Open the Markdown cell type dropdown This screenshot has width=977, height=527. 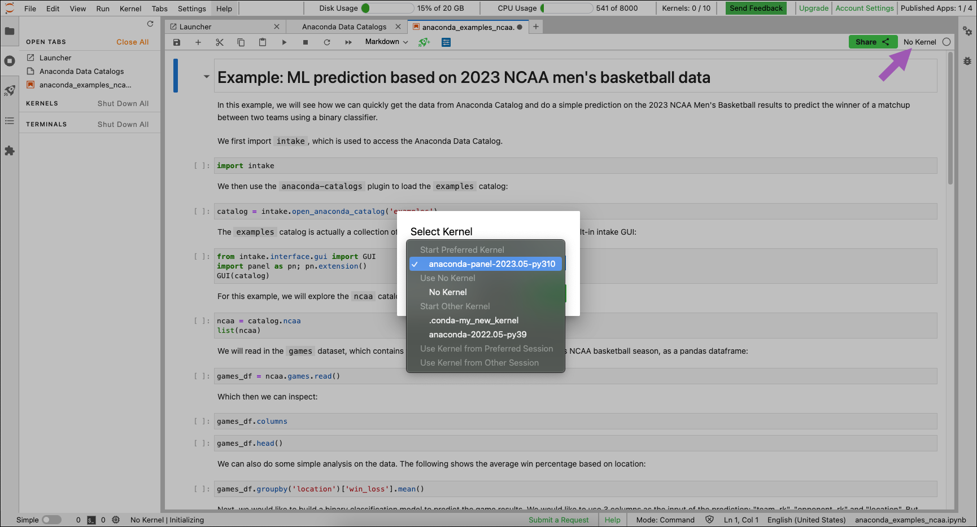click(386, 42)
